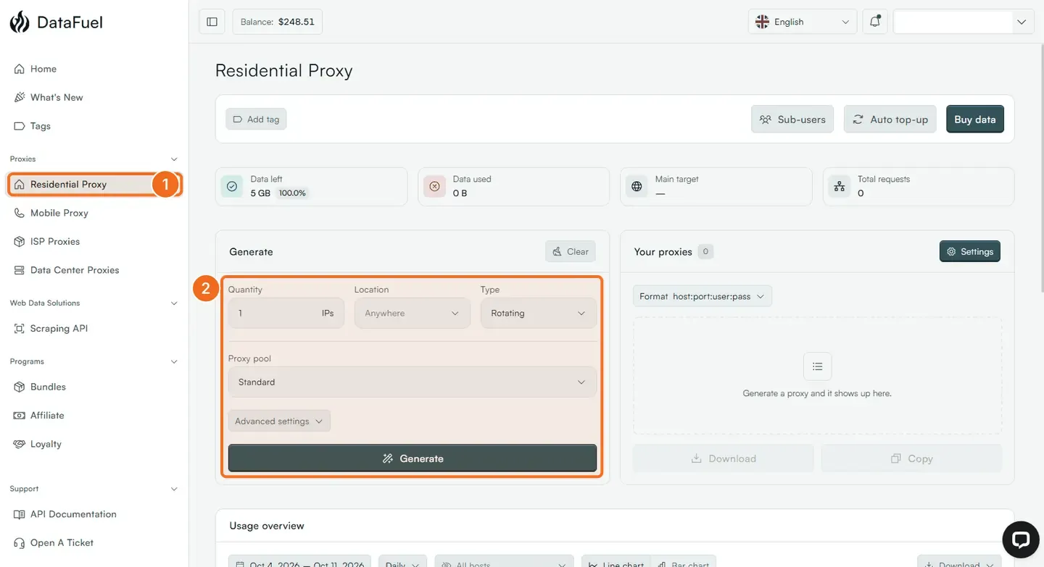The width and height of the screenshot is (1044, 567).
Task: Open proxy Settings button
Action: [970, 251]
